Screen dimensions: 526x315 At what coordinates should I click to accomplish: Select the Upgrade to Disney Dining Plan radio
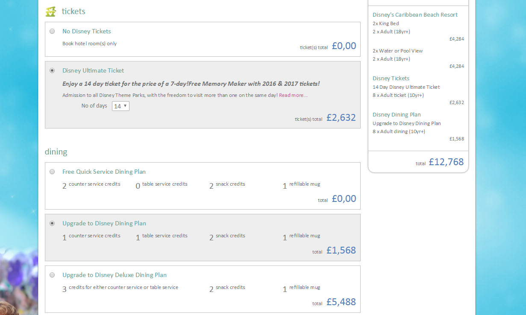(x=52, y=223)
